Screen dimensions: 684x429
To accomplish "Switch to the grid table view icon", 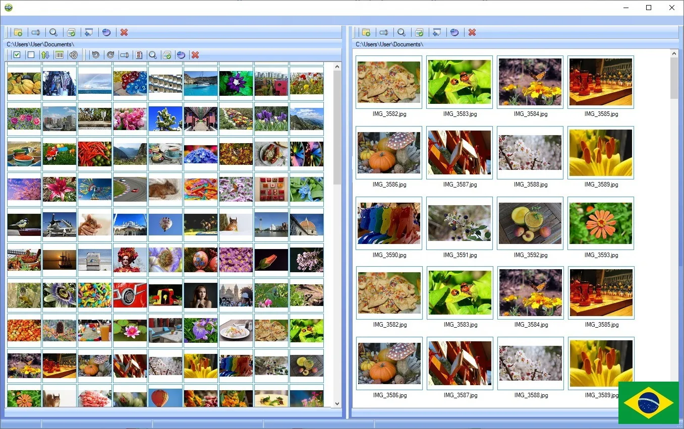I will [x=61, y=55].
